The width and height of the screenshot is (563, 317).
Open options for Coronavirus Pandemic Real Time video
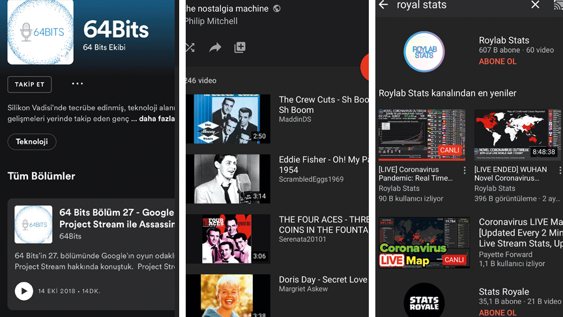[465, 170]
